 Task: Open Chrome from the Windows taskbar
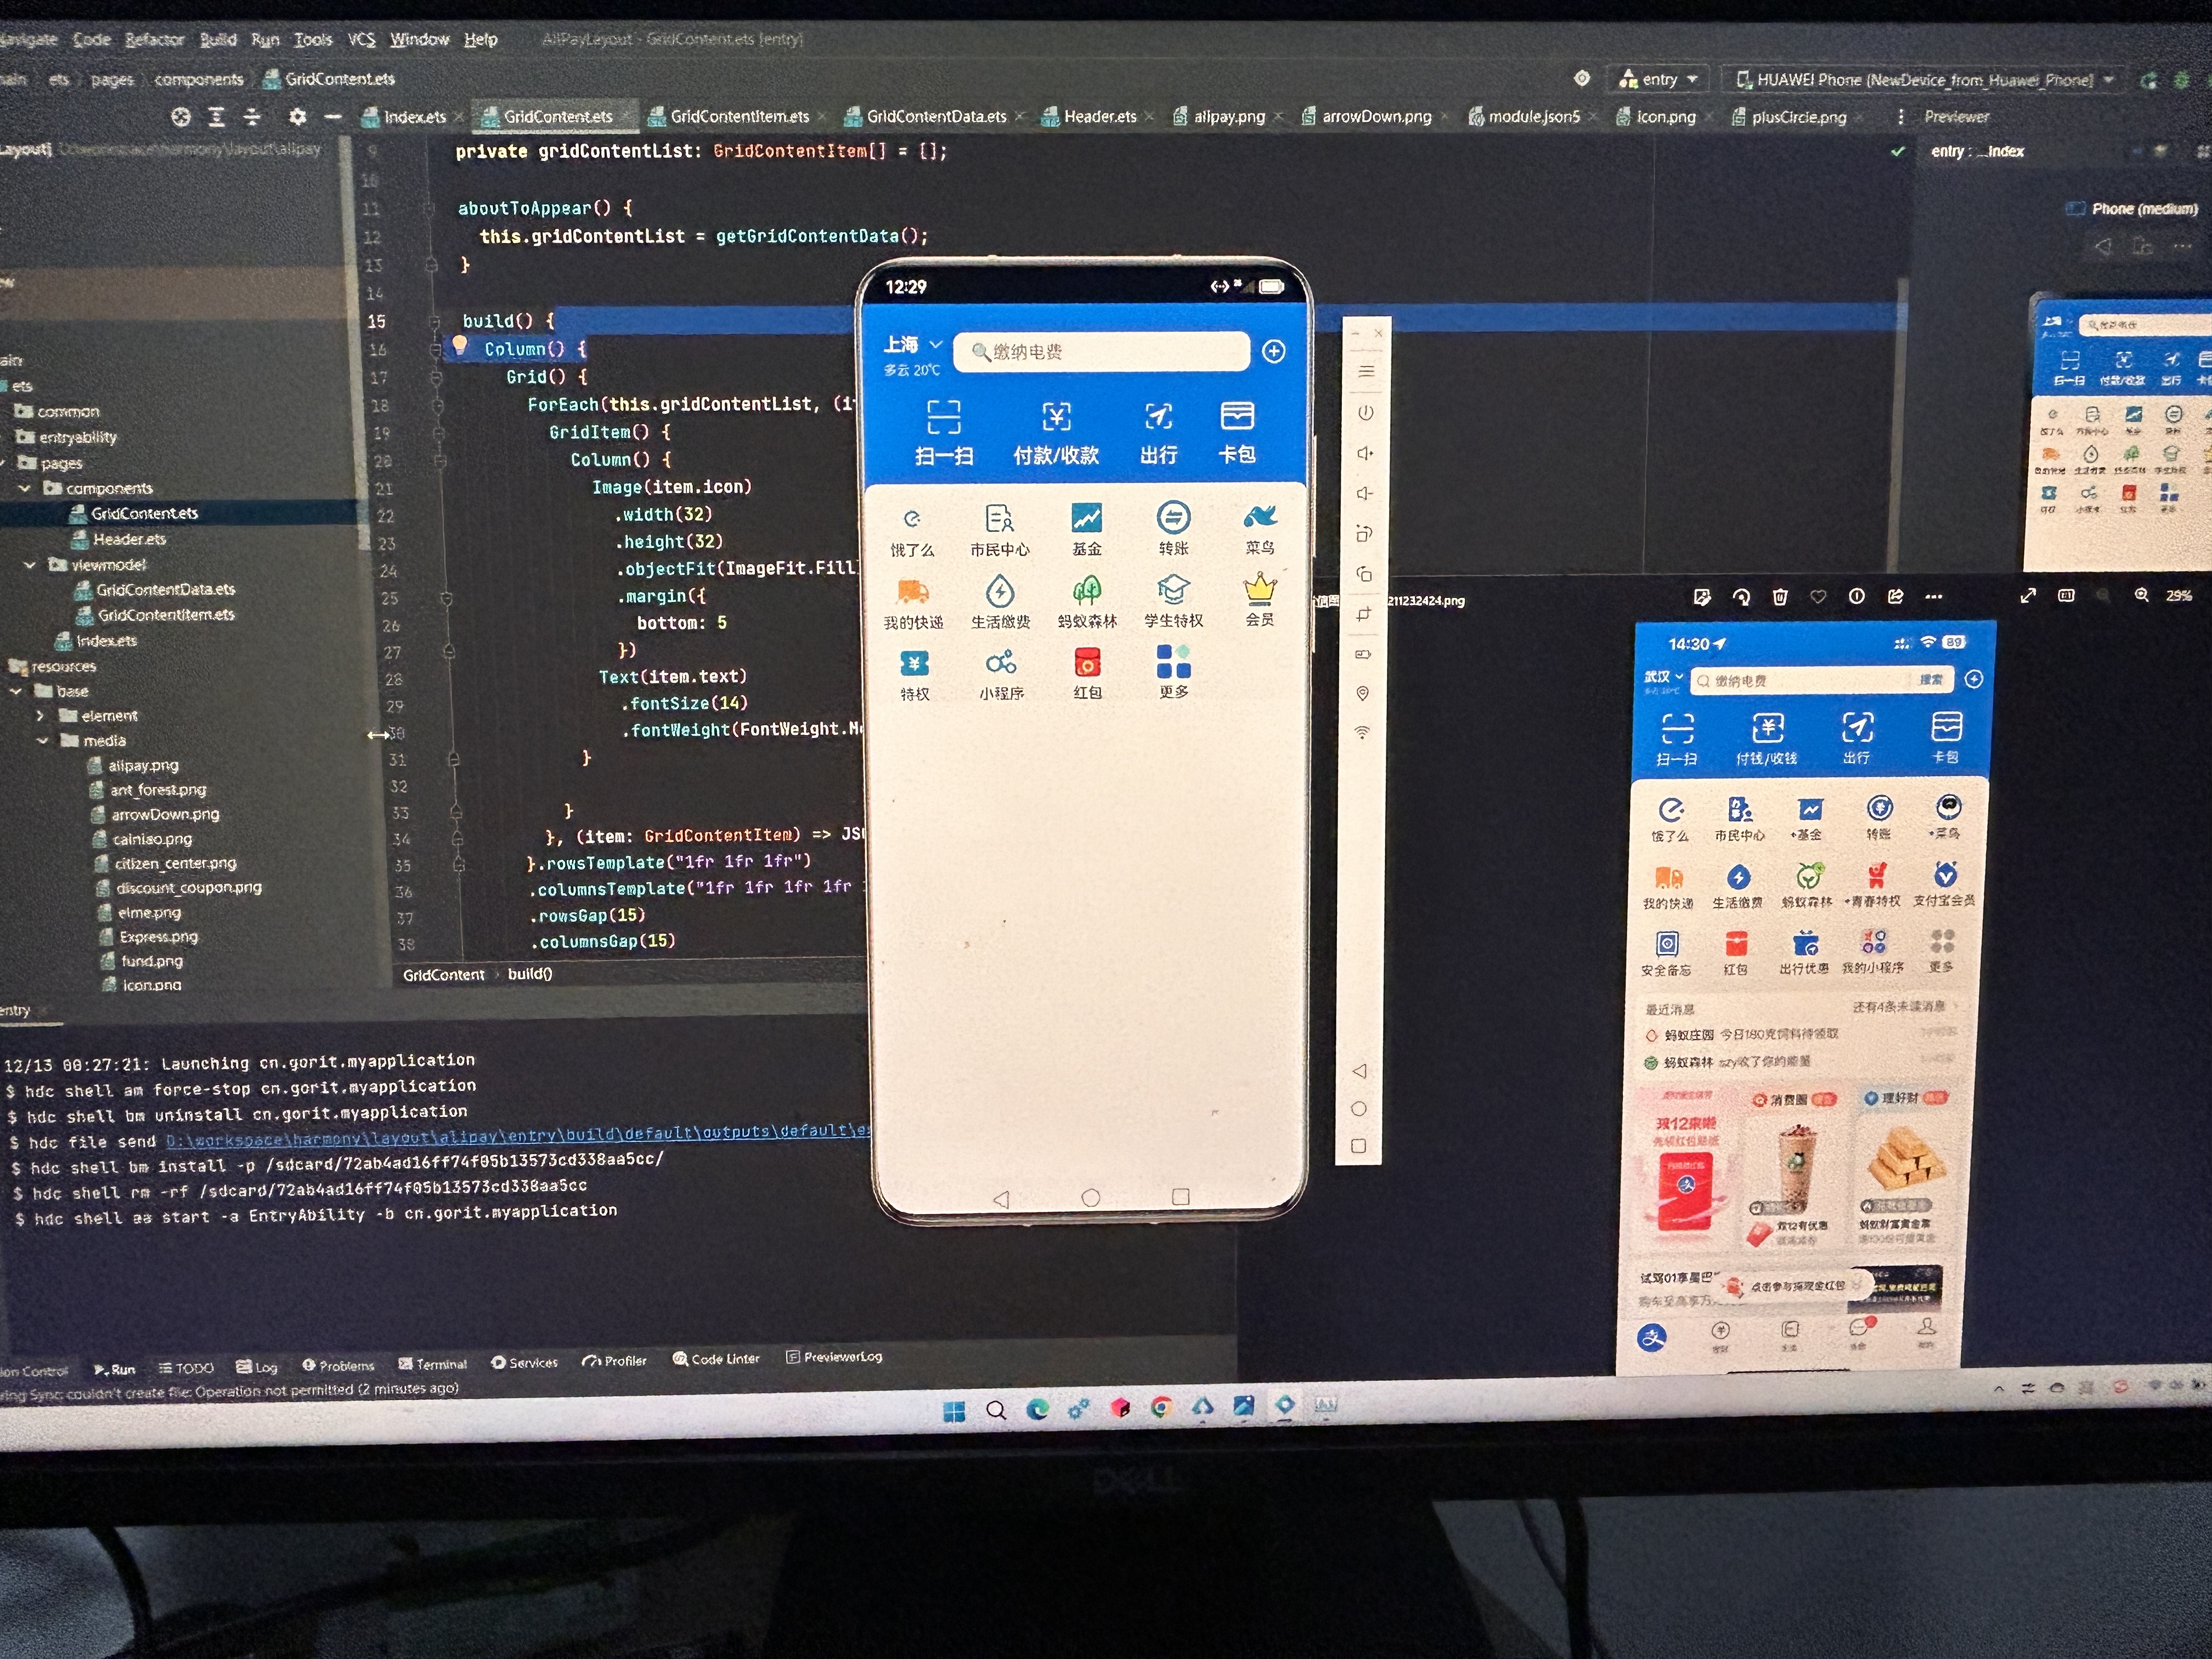pos(1161,1408)
